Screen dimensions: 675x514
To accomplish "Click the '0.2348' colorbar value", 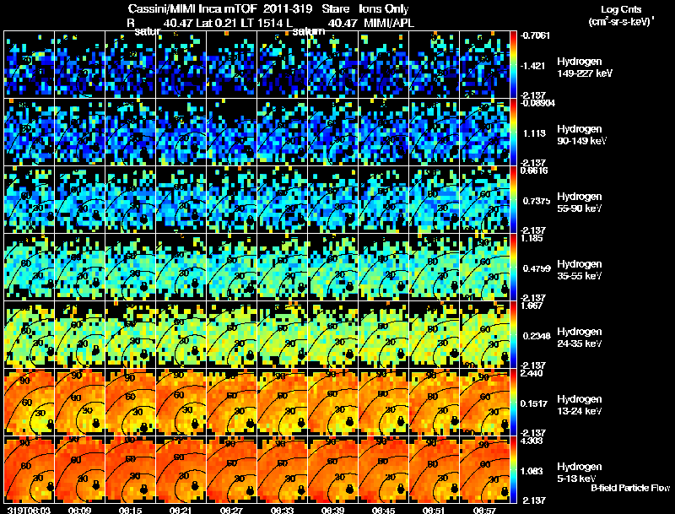I will tap(537, 336).
